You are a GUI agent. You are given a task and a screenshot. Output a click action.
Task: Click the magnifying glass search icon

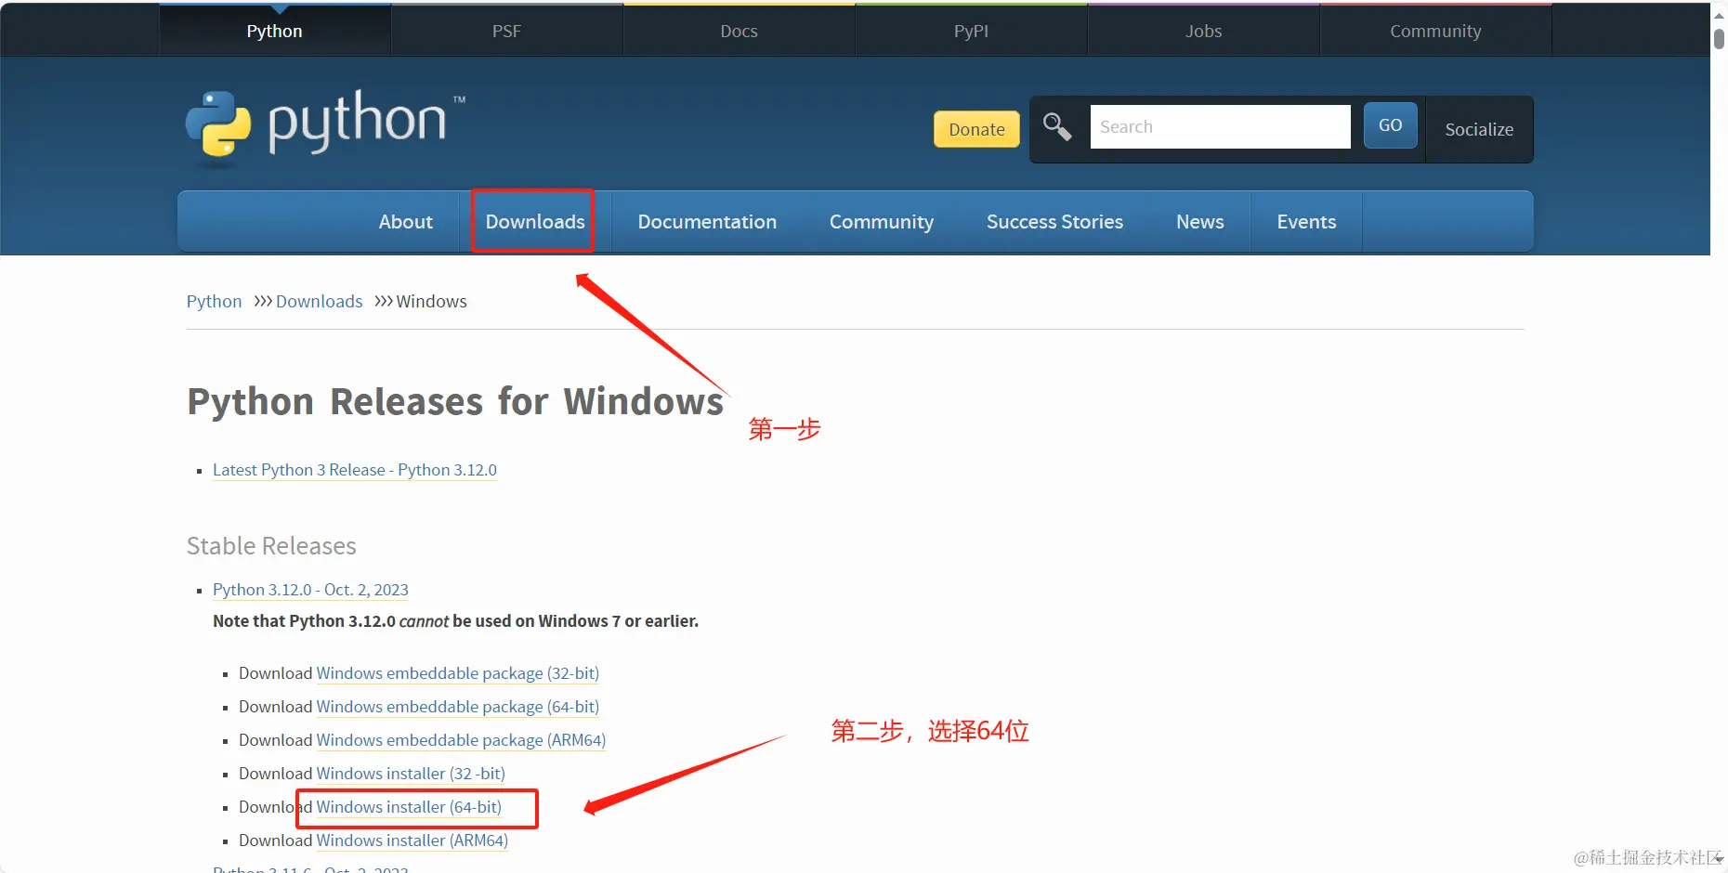(1057, 126)
